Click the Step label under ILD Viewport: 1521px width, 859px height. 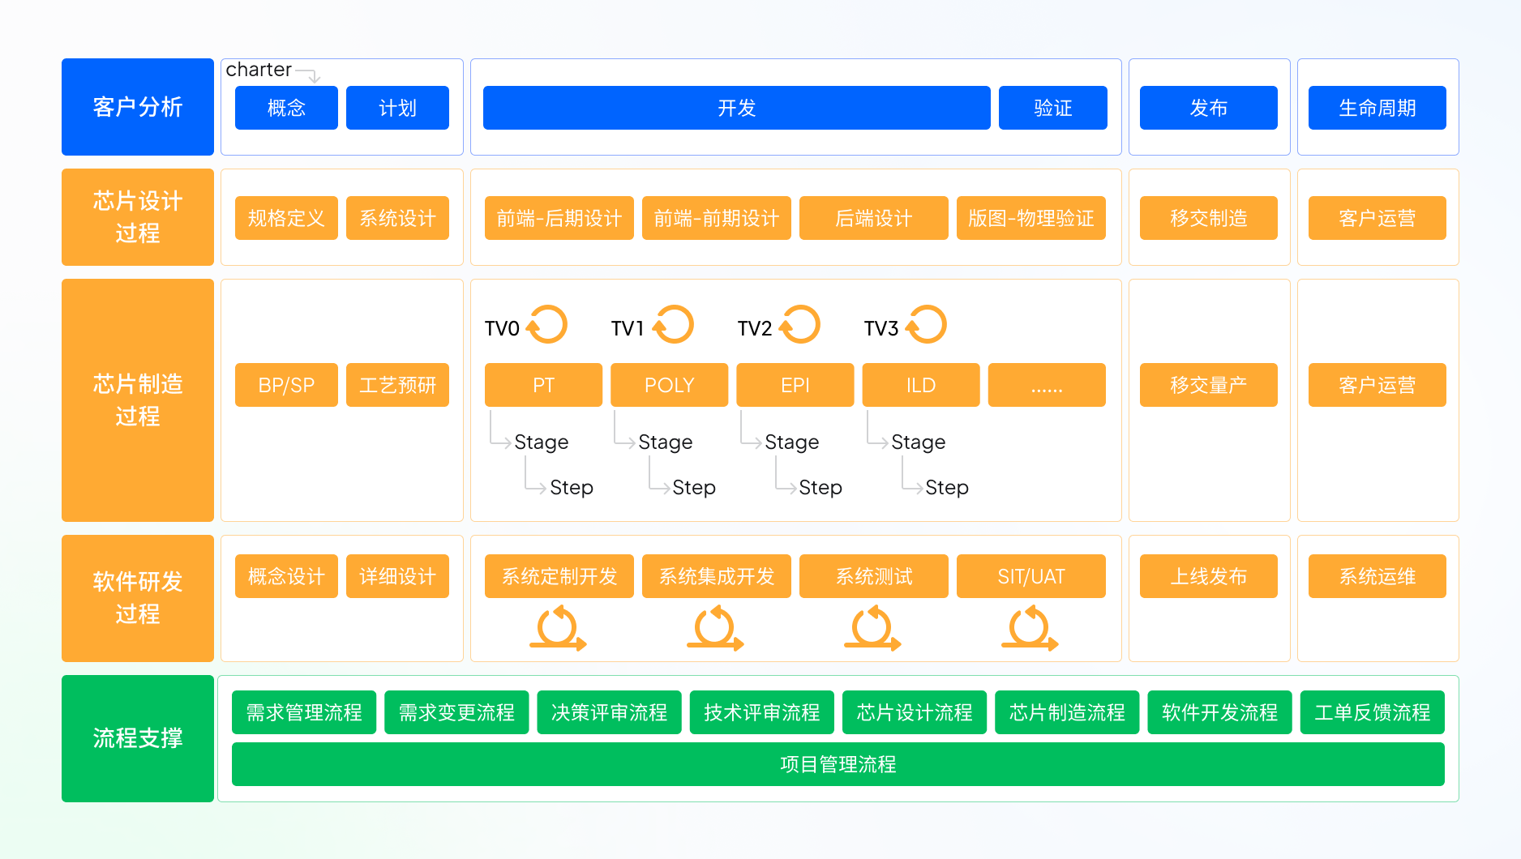[x=947, y=487]
